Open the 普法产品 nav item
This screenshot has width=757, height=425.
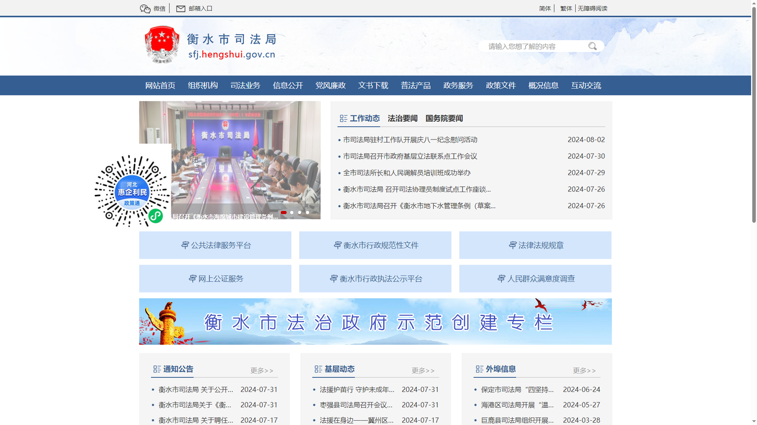tap(416, 86)
